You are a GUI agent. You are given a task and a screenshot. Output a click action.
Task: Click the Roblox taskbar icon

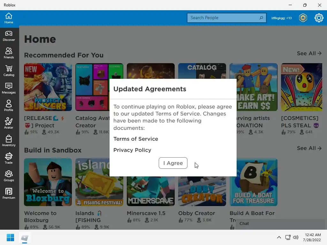(25, 237)
